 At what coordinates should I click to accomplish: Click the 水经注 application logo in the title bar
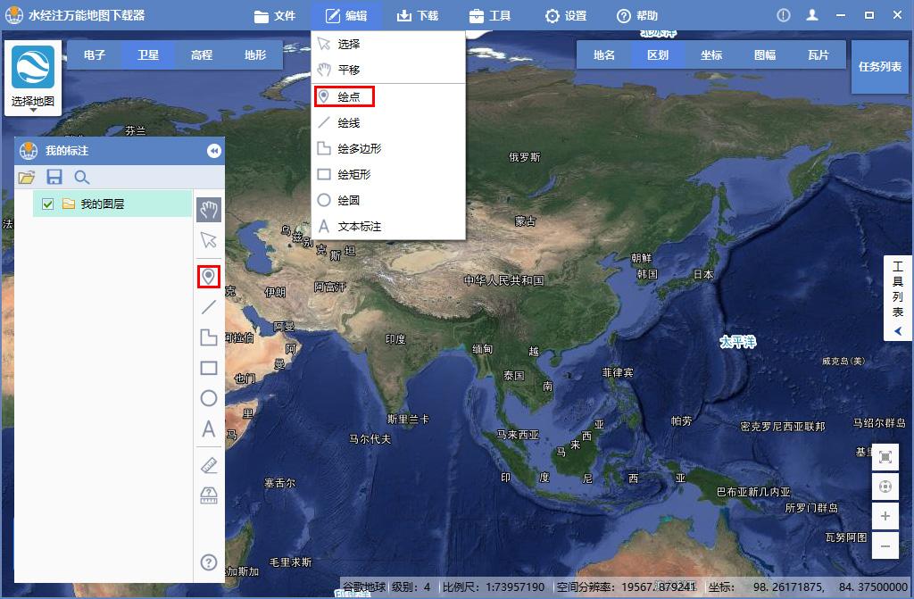pos(14,16)
